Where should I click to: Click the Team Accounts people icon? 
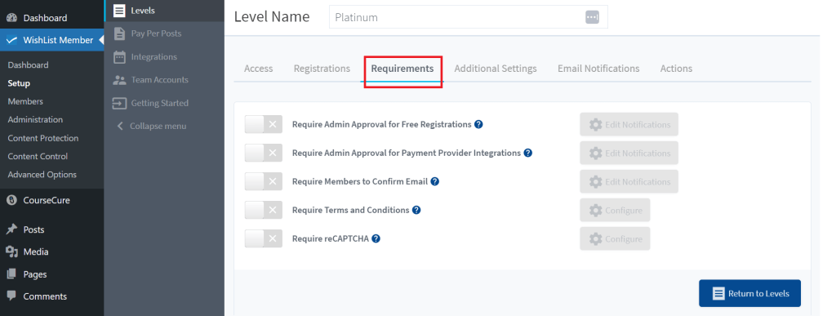[119, 80]
